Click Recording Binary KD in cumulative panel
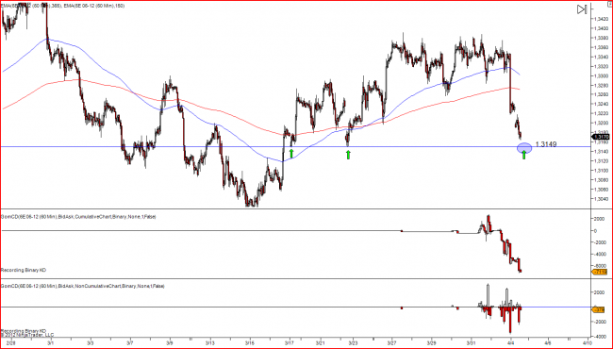This screenshot has width=613, height=349. click(24, 270)
